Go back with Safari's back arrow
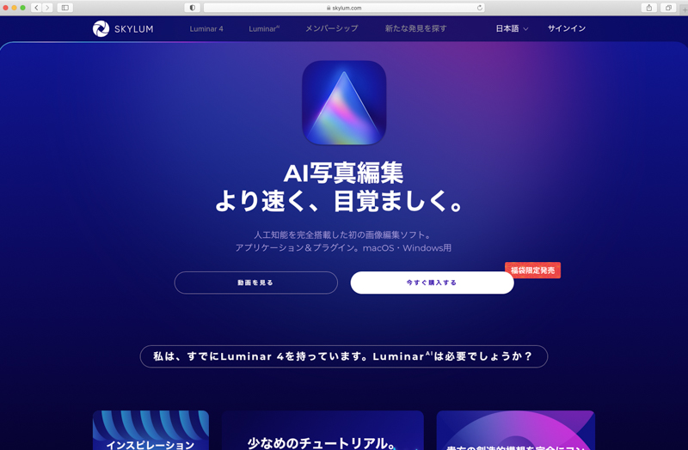Image resolution: width=688 pixels, height=450 pixels. point(36,8)
